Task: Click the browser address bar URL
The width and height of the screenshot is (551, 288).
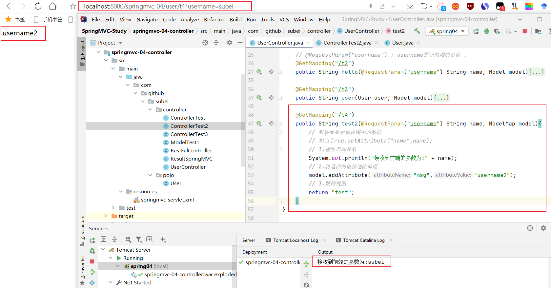Action: pos(159,6)
